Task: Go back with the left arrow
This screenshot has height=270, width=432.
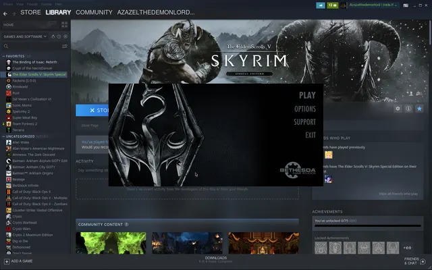Action: 5,13
